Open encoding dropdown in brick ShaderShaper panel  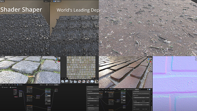145,101
